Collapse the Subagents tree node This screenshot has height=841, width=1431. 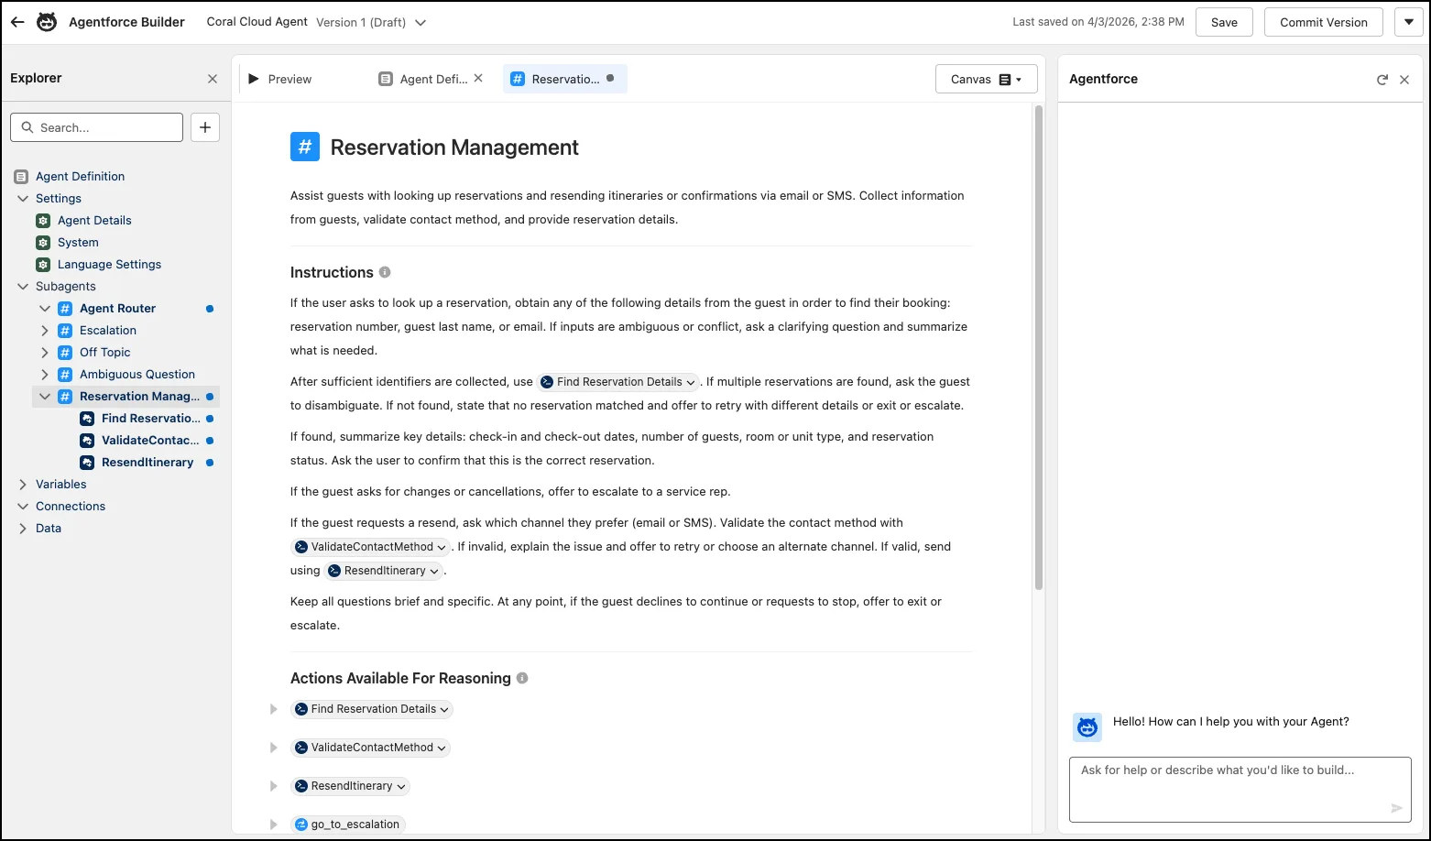click(23, 286)
